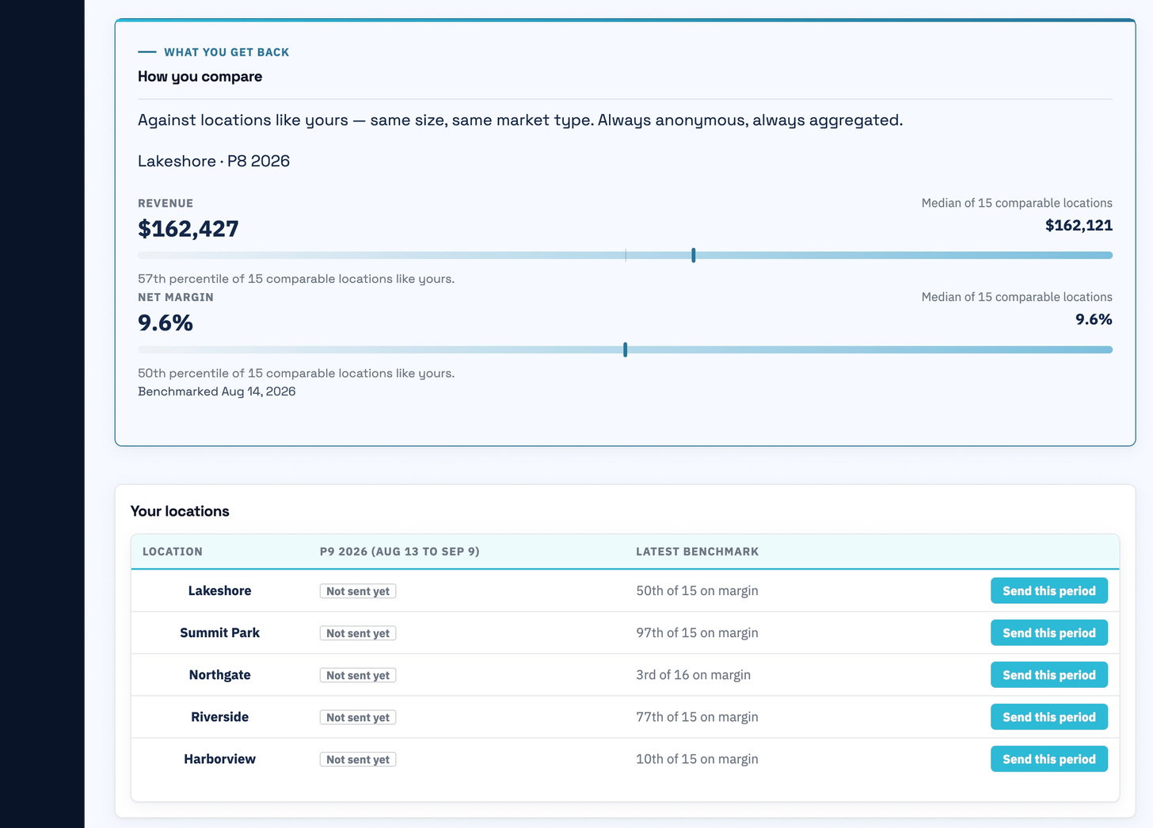Click the LOCATION column header

[x=173, y=551]
